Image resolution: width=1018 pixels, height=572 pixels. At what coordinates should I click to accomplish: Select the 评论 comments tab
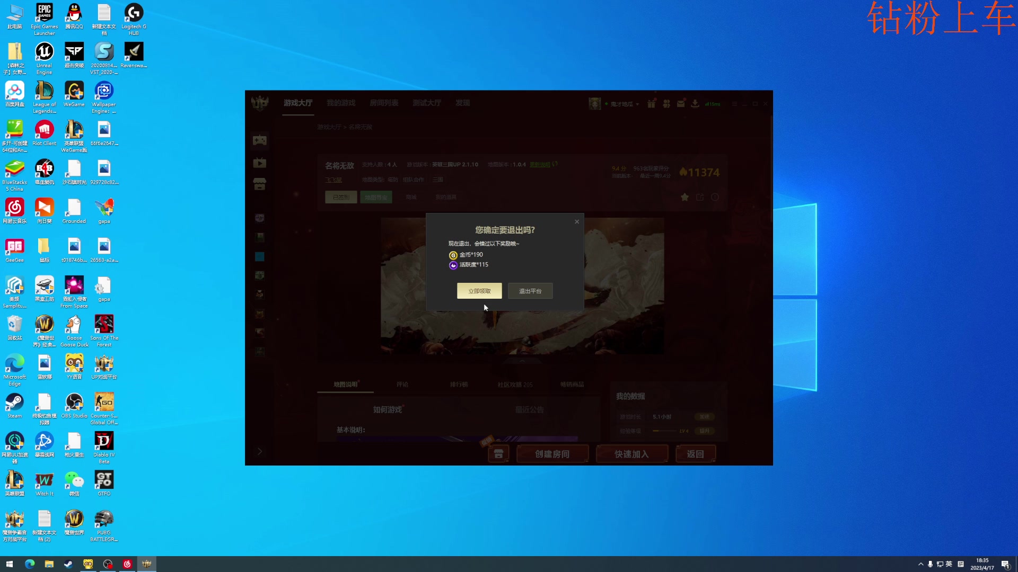[402, 385]
